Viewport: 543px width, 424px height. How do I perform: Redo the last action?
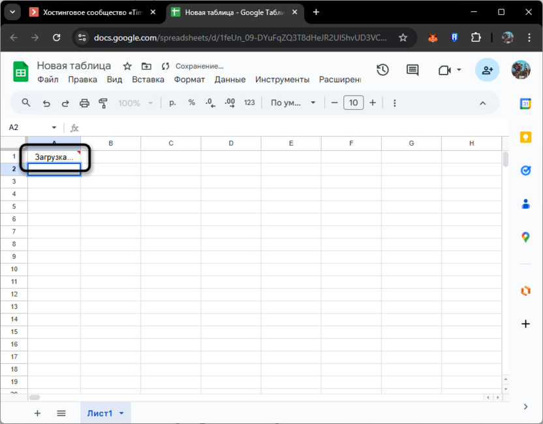pyautogui.click(x=65, y=103)
